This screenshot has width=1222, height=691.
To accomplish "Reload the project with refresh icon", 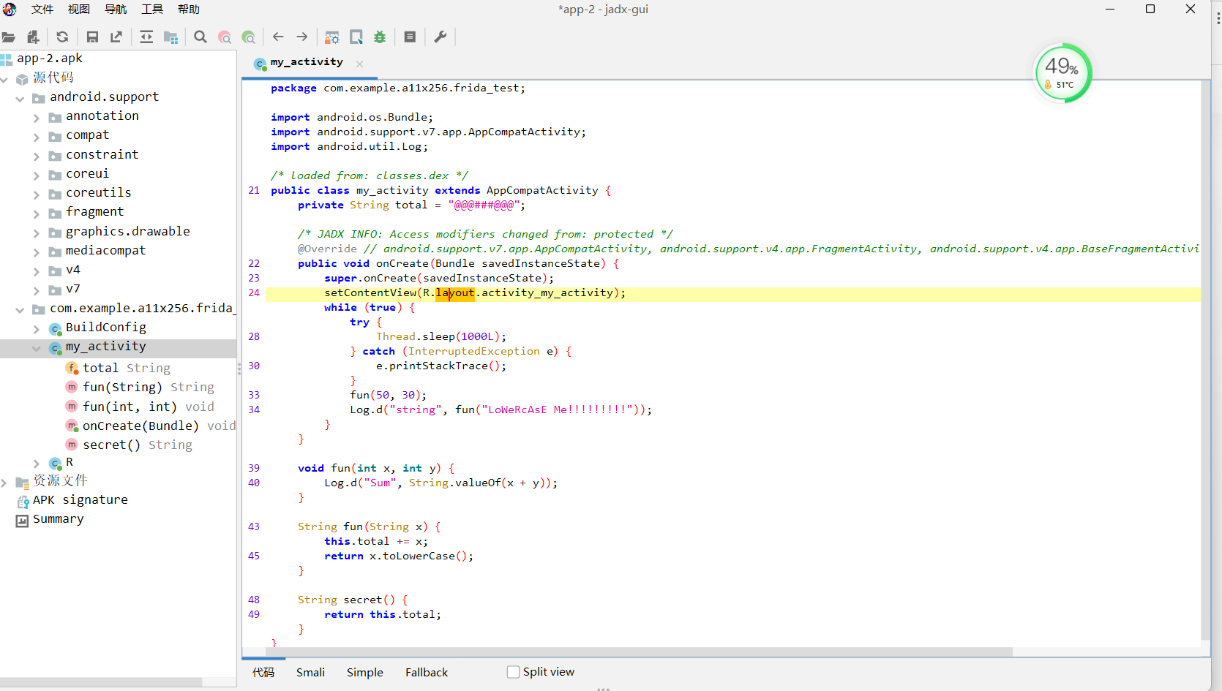I will coord(62,37).
